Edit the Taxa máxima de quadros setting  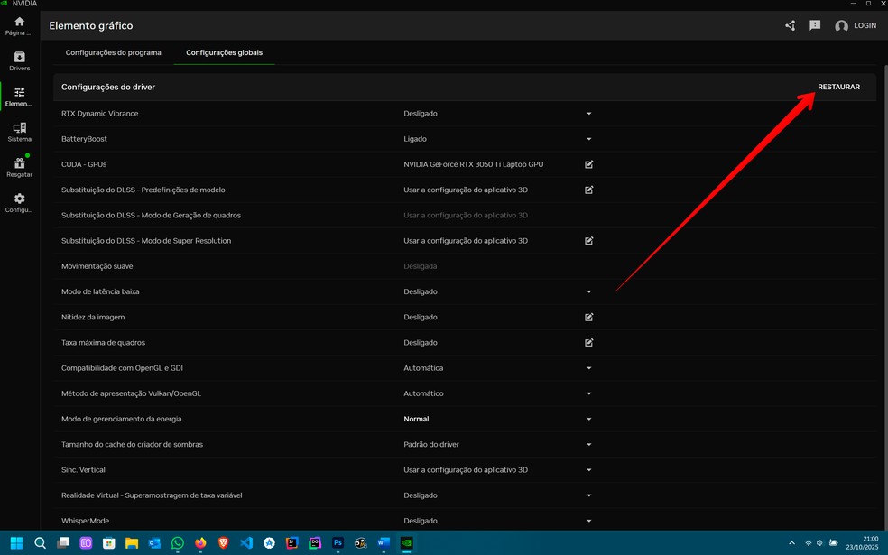[588, 343]
